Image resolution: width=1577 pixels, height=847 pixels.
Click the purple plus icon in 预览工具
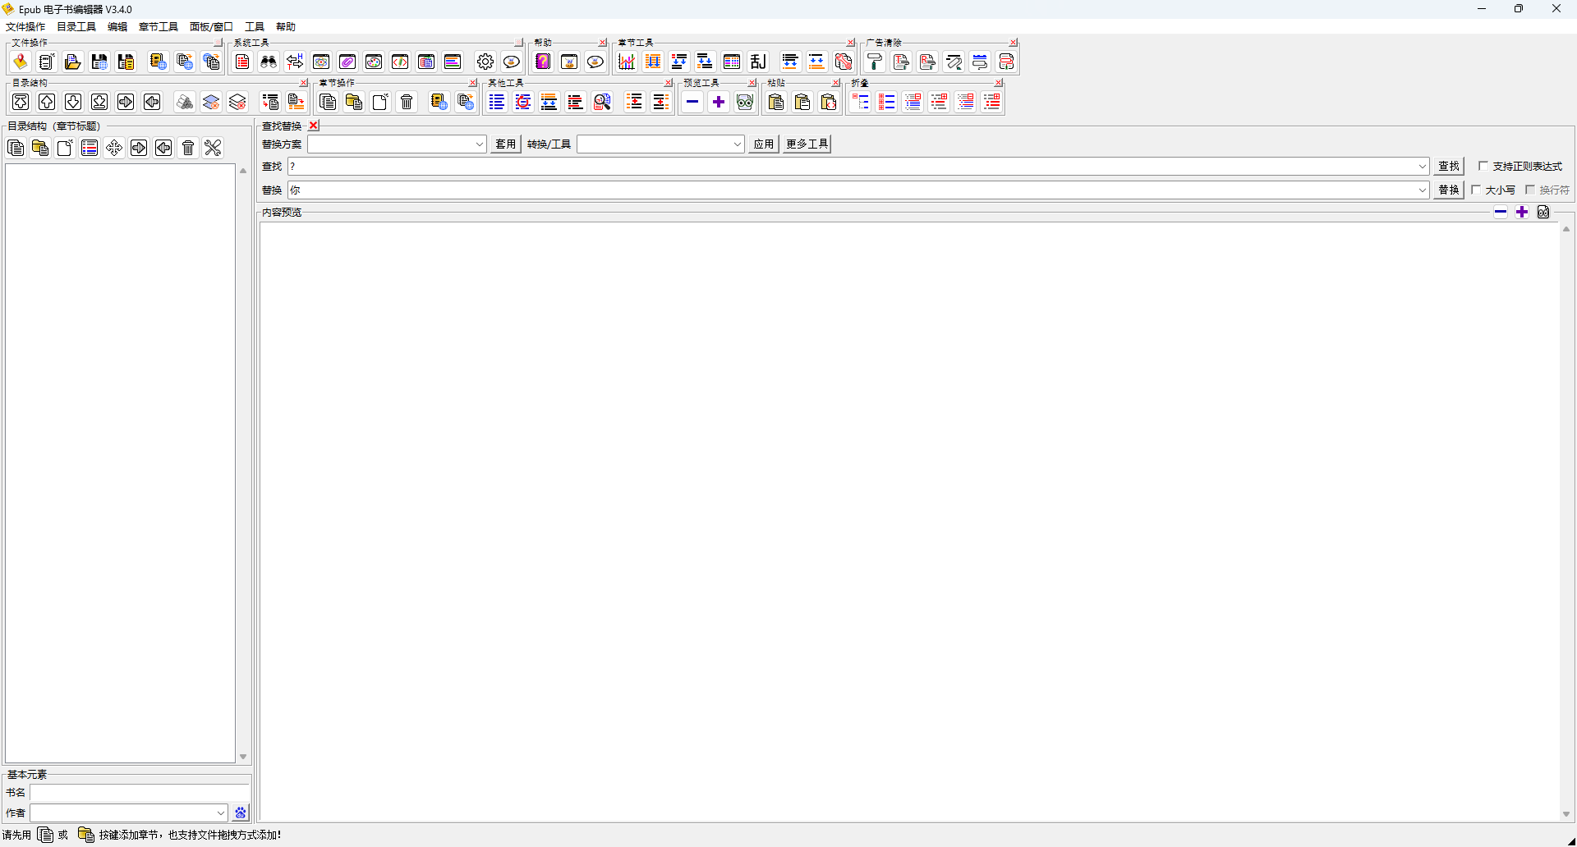[x=719, y=102]
